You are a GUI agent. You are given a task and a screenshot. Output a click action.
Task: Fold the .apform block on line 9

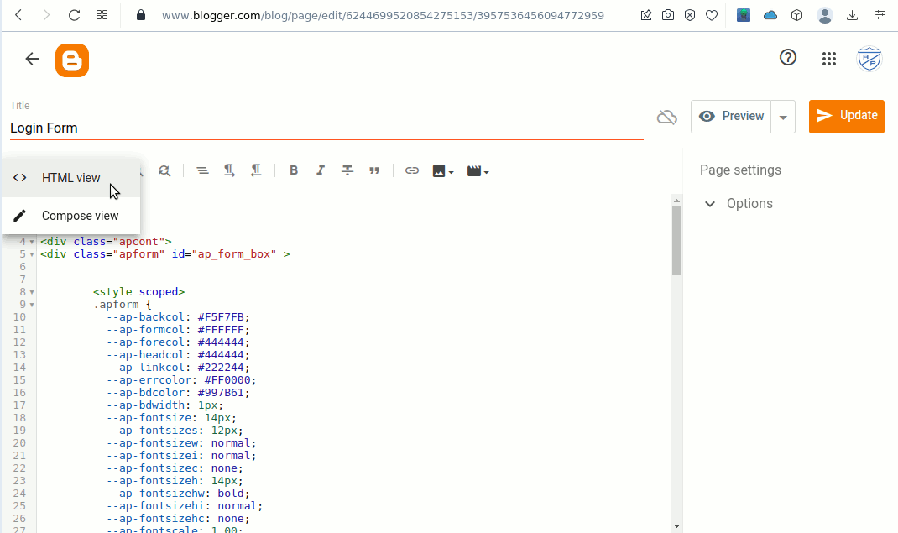click(32, 305)
